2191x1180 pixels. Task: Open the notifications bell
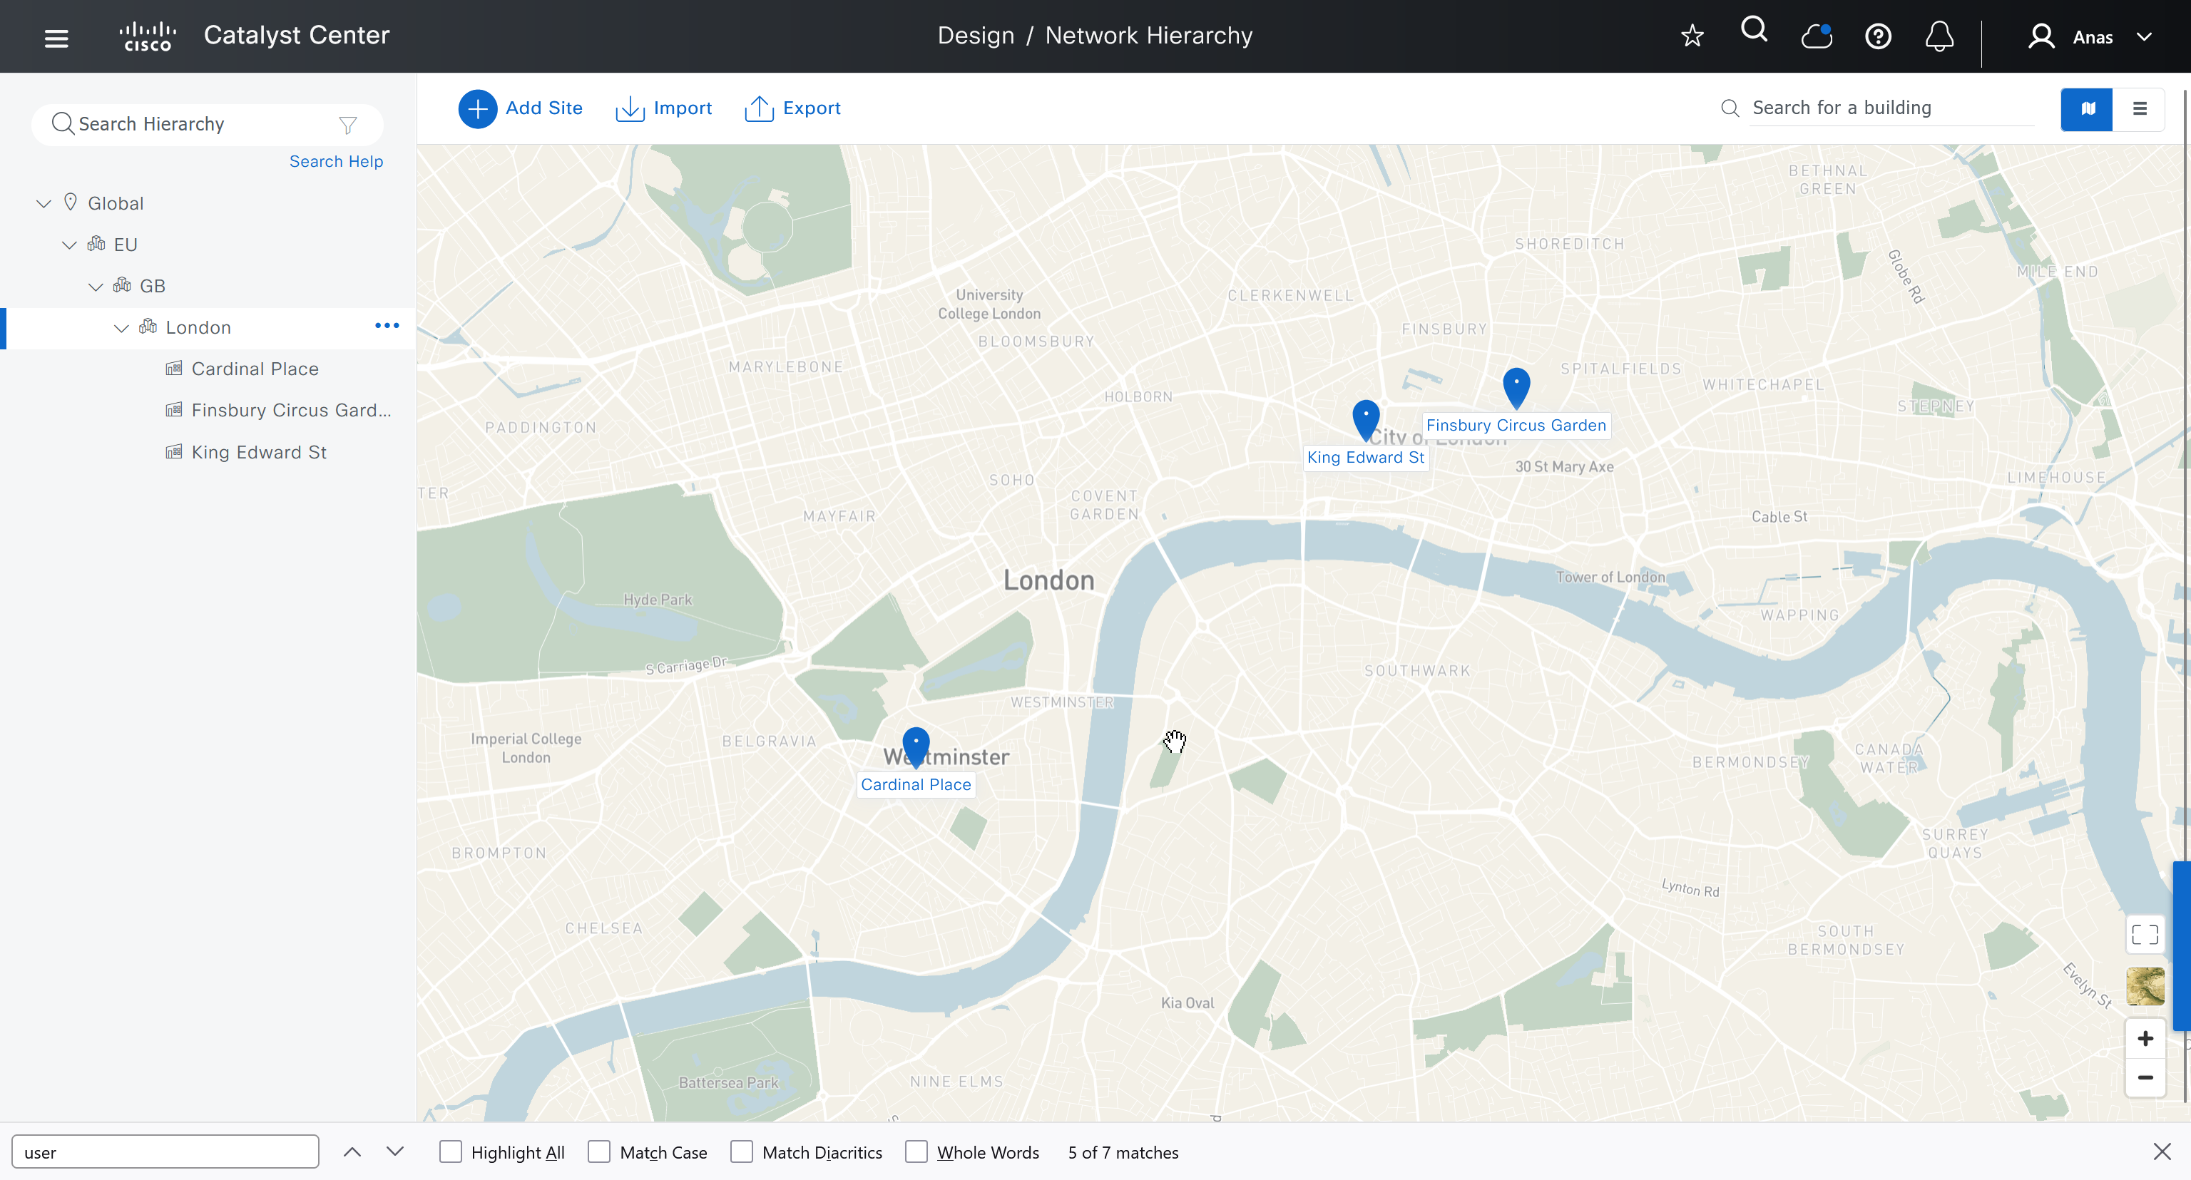(x=1939, y=36)
